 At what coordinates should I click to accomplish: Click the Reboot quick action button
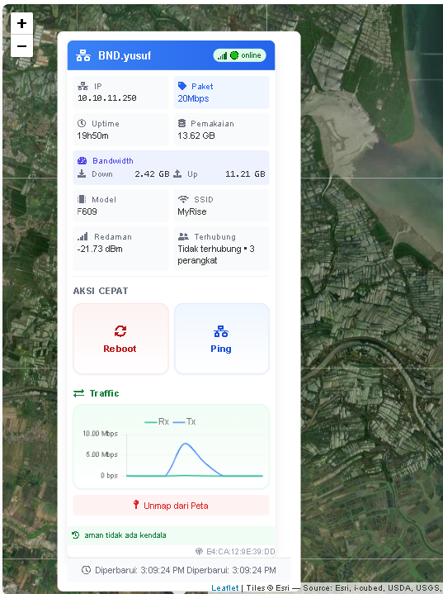pyautogui.click(x=120, y=339)
